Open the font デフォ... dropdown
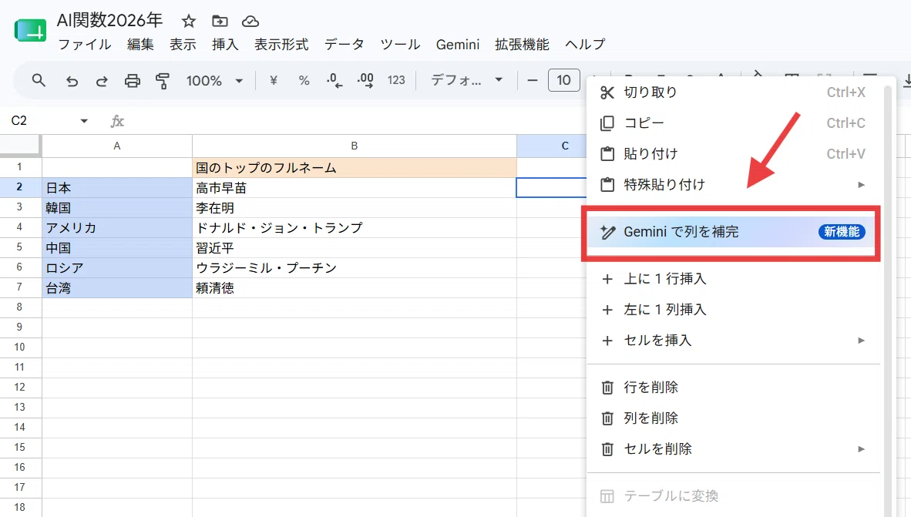The width and height of the screenshot is (911, 517). tap(466, 80)
